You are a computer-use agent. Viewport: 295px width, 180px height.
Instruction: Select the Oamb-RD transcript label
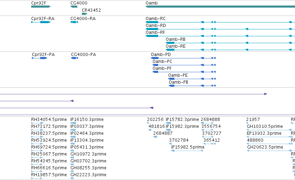tap(156, 26)
